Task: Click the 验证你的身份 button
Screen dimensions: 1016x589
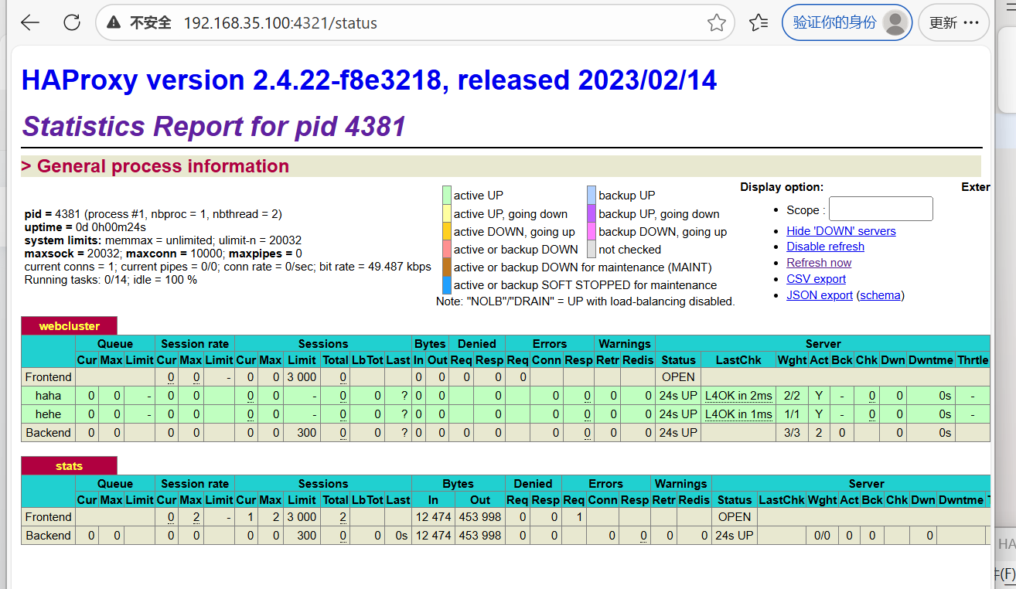Action: tap(847, 22)
